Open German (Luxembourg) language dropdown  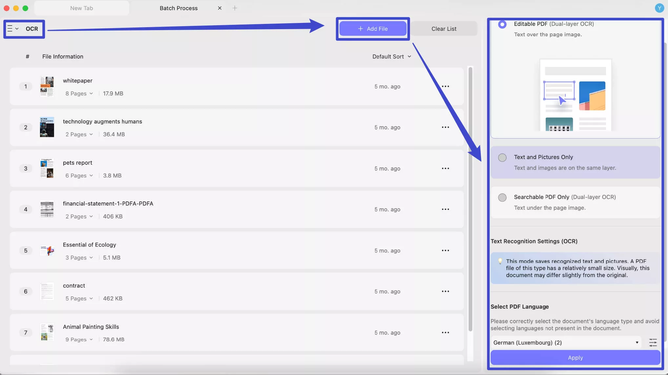(x=566, y=343)
